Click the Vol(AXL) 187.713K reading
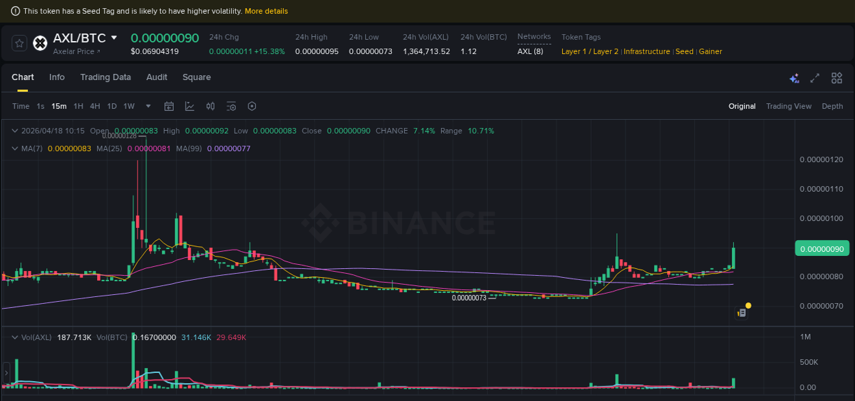 click(74, 337)
